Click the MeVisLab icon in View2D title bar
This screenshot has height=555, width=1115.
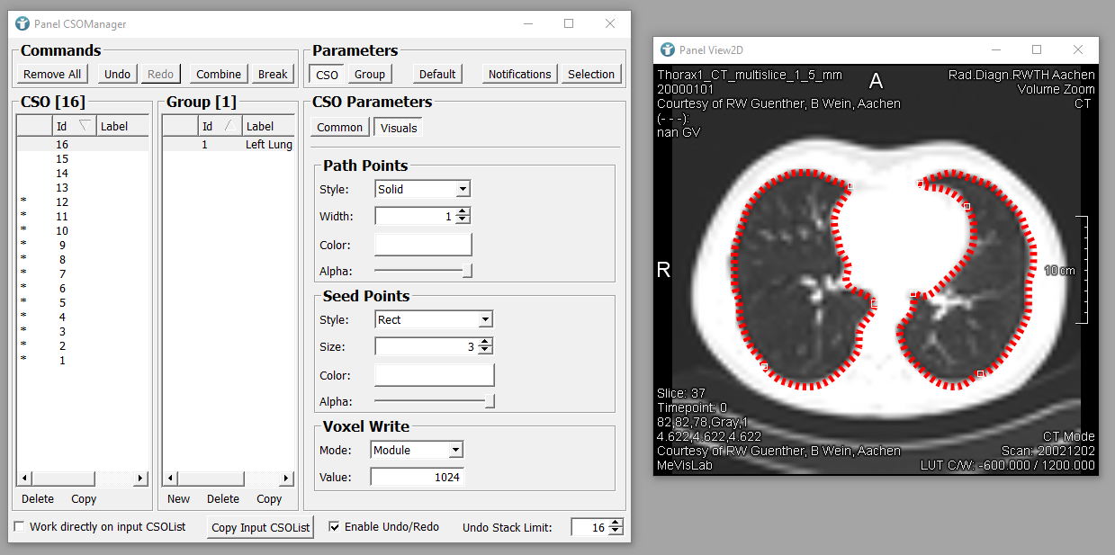coord(667,49)
